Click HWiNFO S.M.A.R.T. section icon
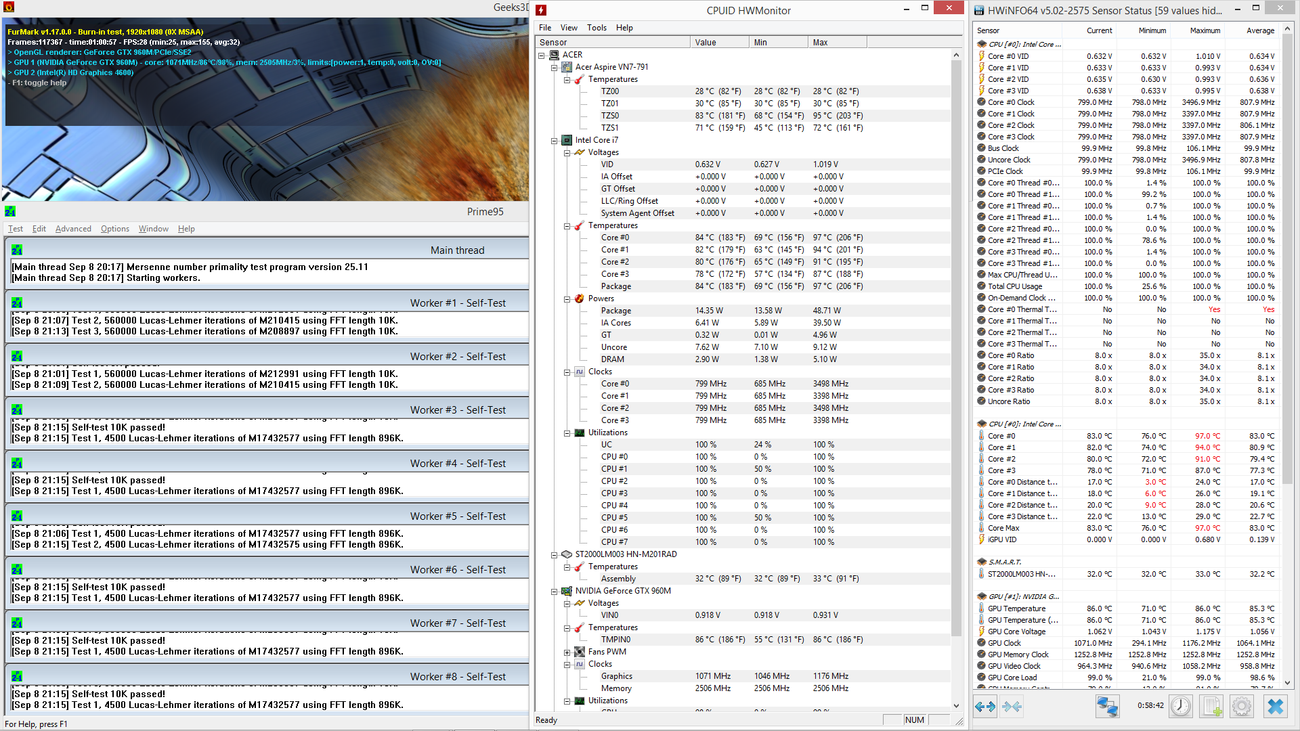Screen dimensions: 1300x731 click(982, 562)
